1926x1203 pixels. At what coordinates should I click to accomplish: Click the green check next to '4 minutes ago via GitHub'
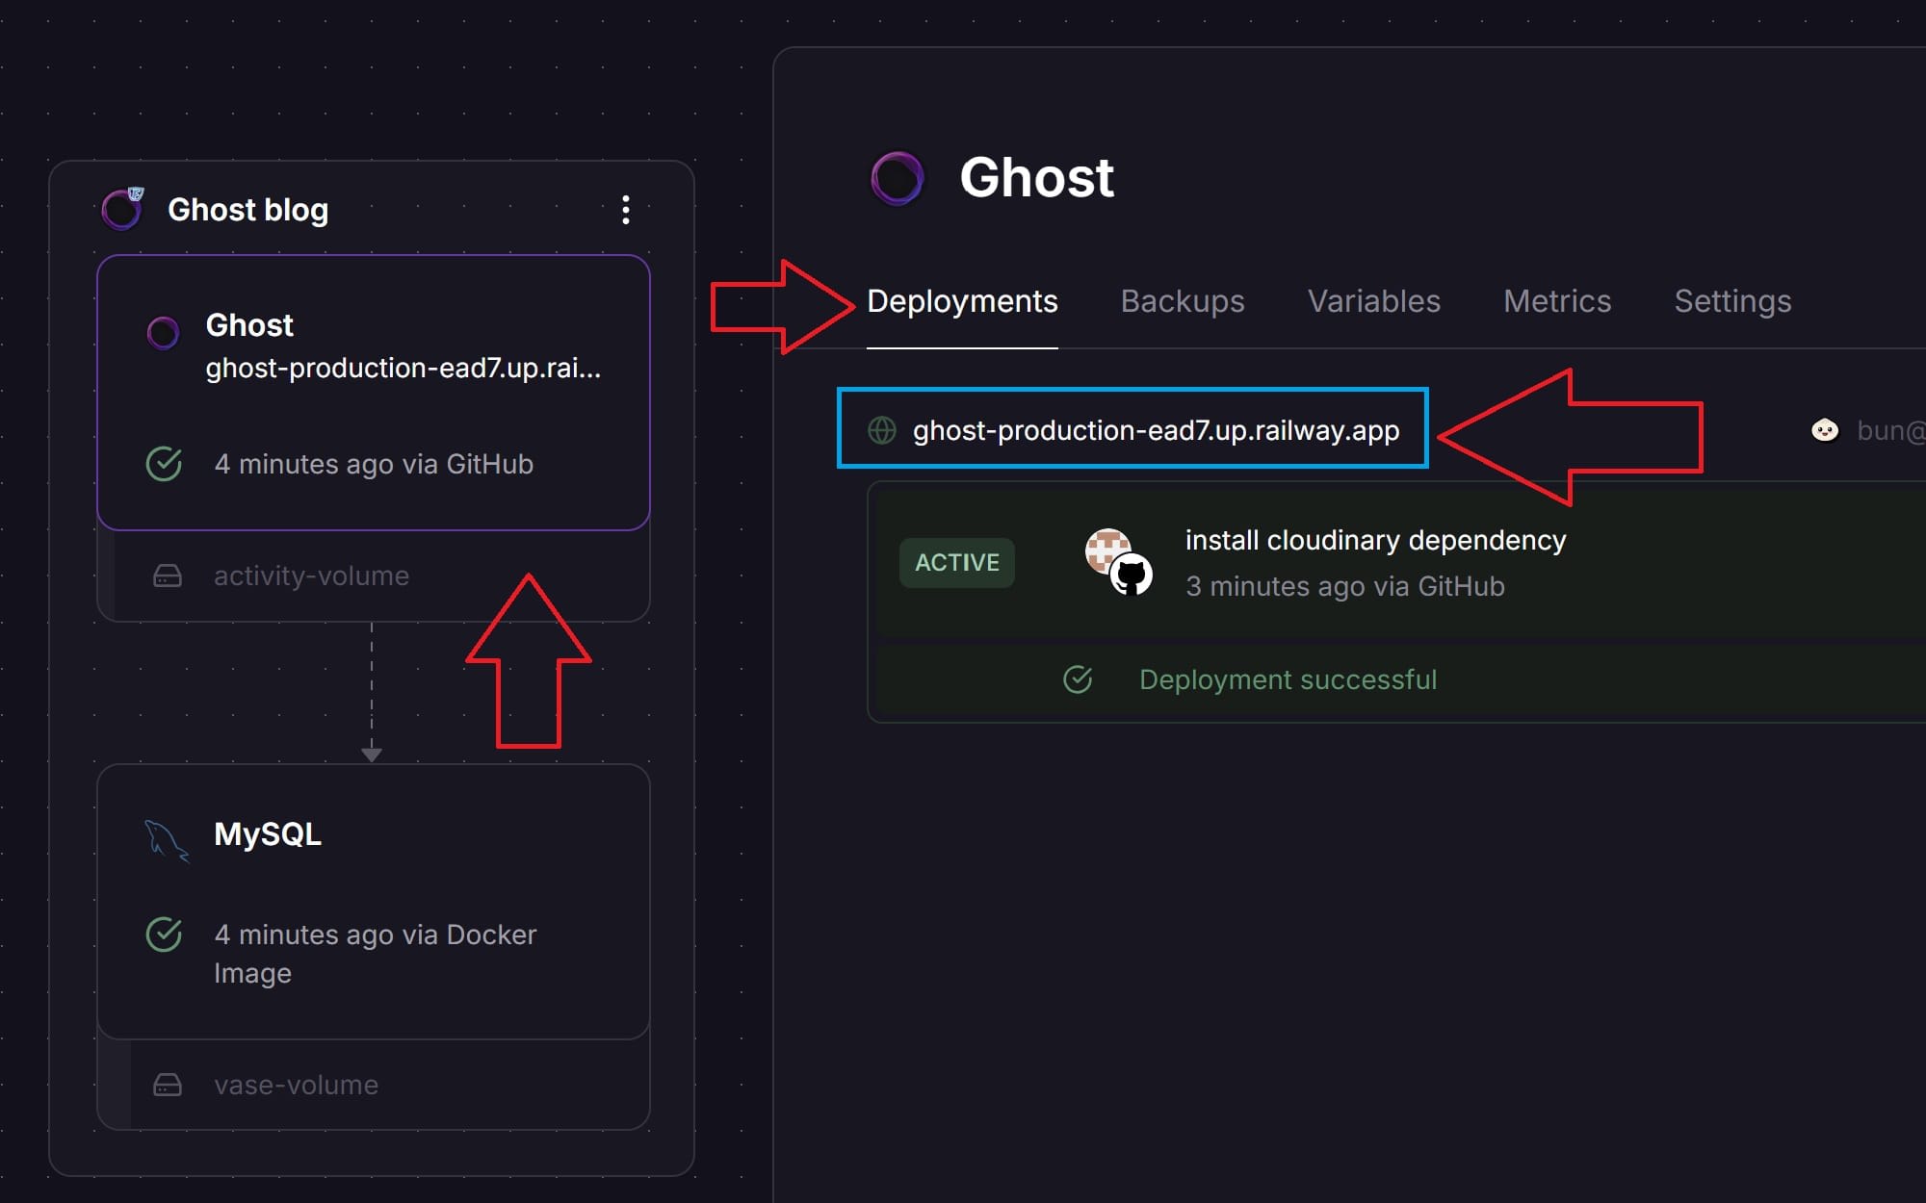164,464
